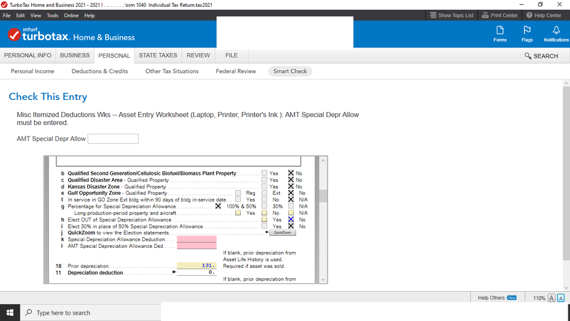Switch to the REVIEW tab

tap(198, 55)
